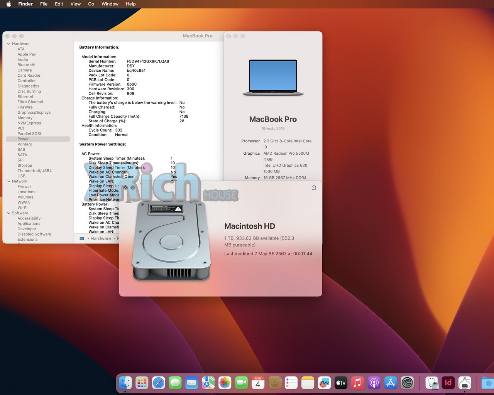Click the Macintosh HD title text
This screenshot has width=494, height=395.
click(x=250, y=226)
